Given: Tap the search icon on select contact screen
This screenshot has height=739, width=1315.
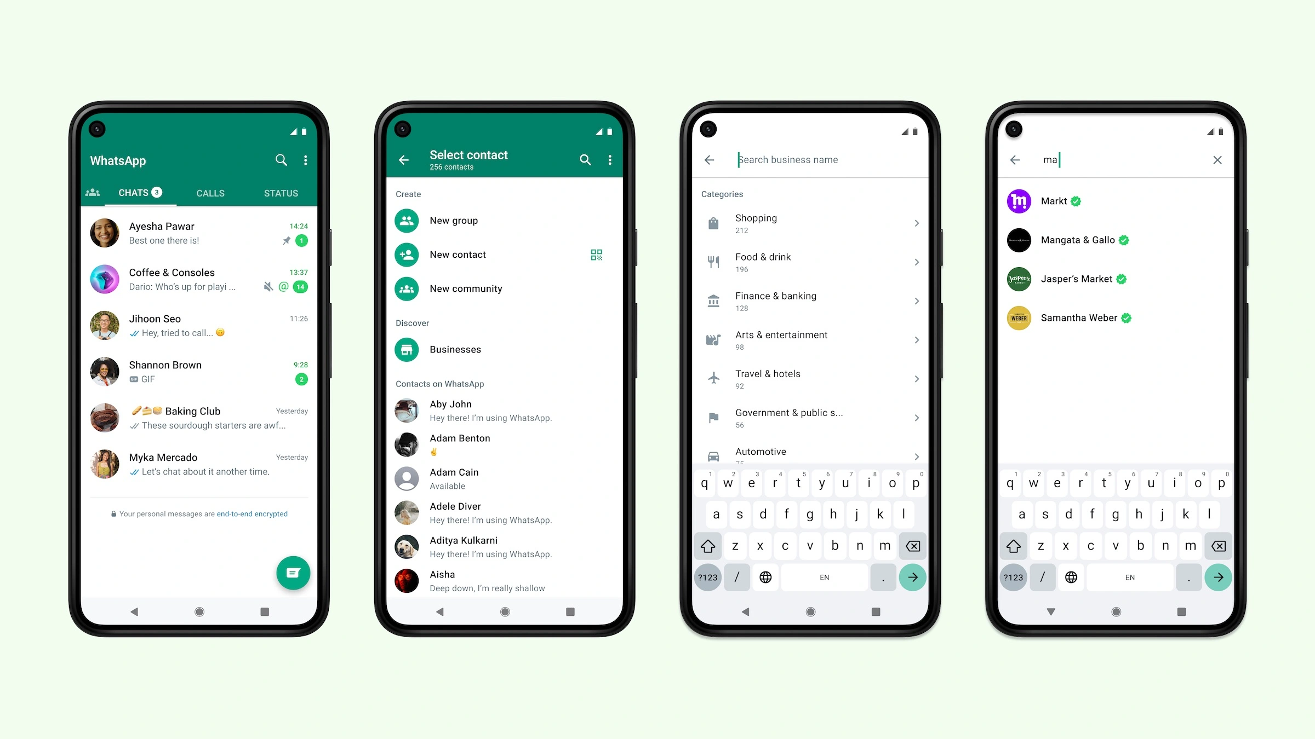Looking at the screenshot, I should 585,160.
